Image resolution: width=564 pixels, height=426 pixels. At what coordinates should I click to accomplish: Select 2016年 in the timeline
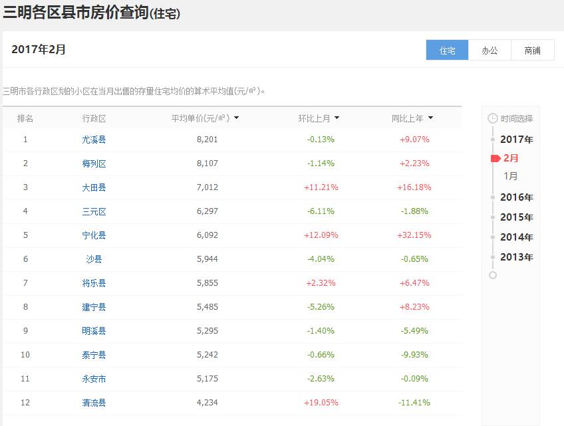517,197
